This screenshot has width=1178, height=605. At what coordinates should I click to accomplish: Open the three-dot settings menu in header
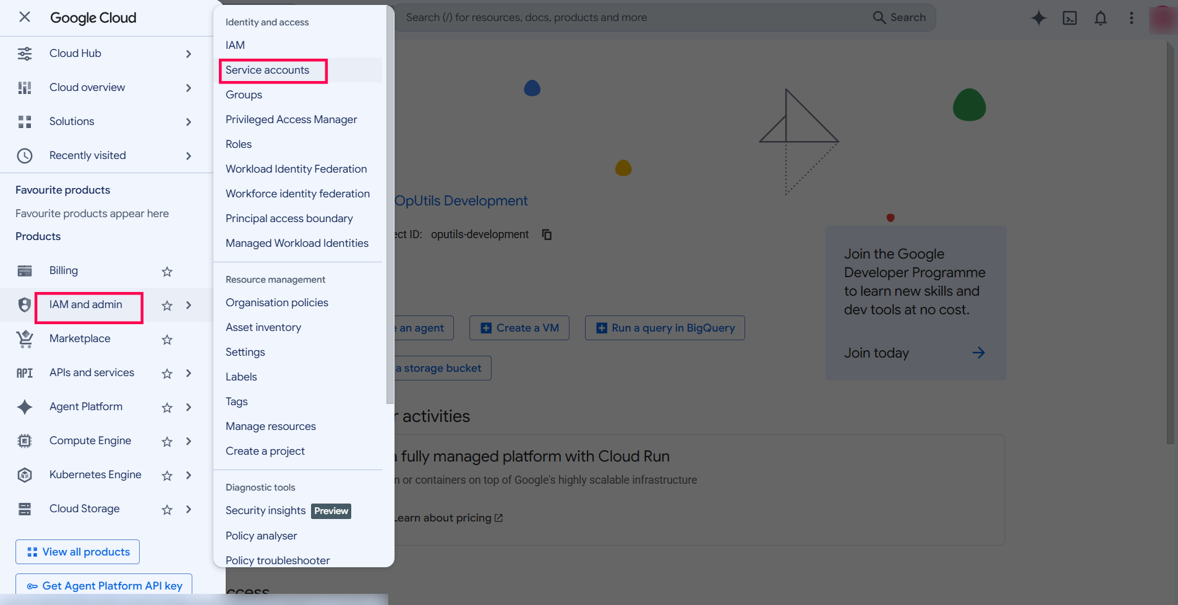[x=1132, y=18]
